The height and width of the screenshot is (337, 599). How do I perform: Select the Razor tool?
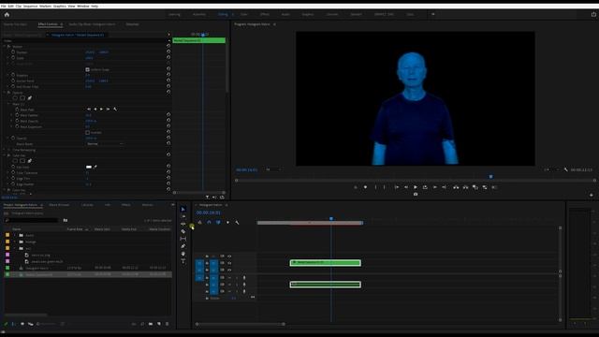[183, 231]
